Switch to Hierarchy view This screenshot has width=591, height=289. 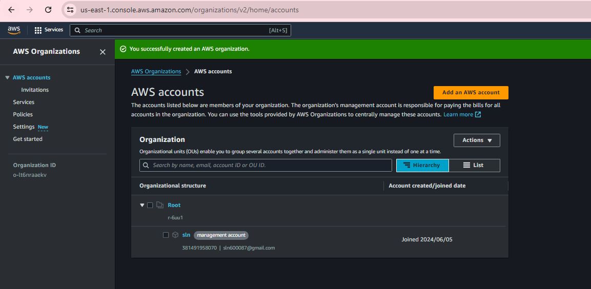click(422, 165)
